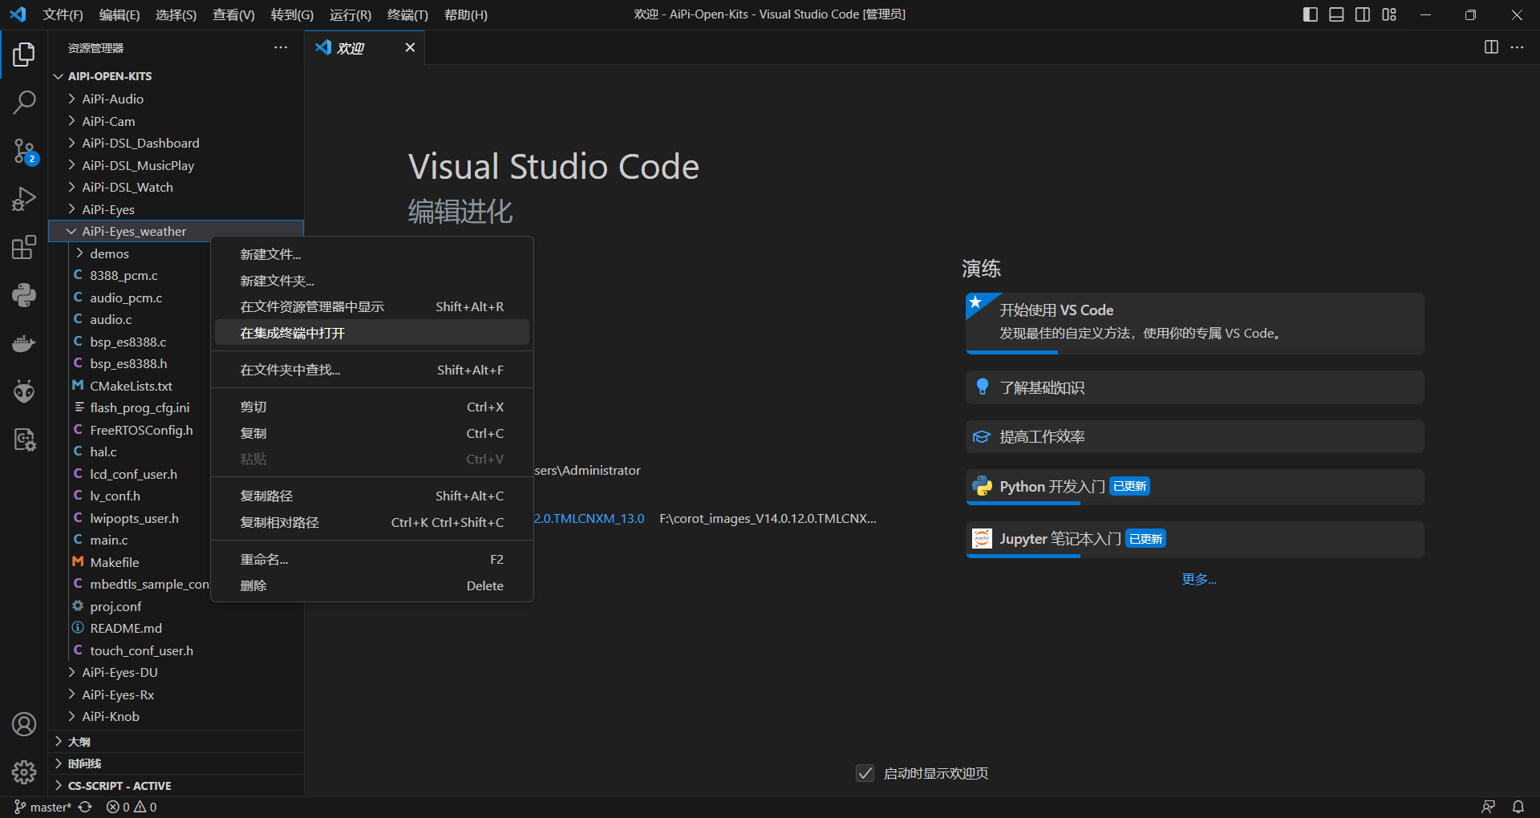The image size is (1540, 818).
Task: Open CMakeLists.txt in the explorer
Action: pos(131,386)
